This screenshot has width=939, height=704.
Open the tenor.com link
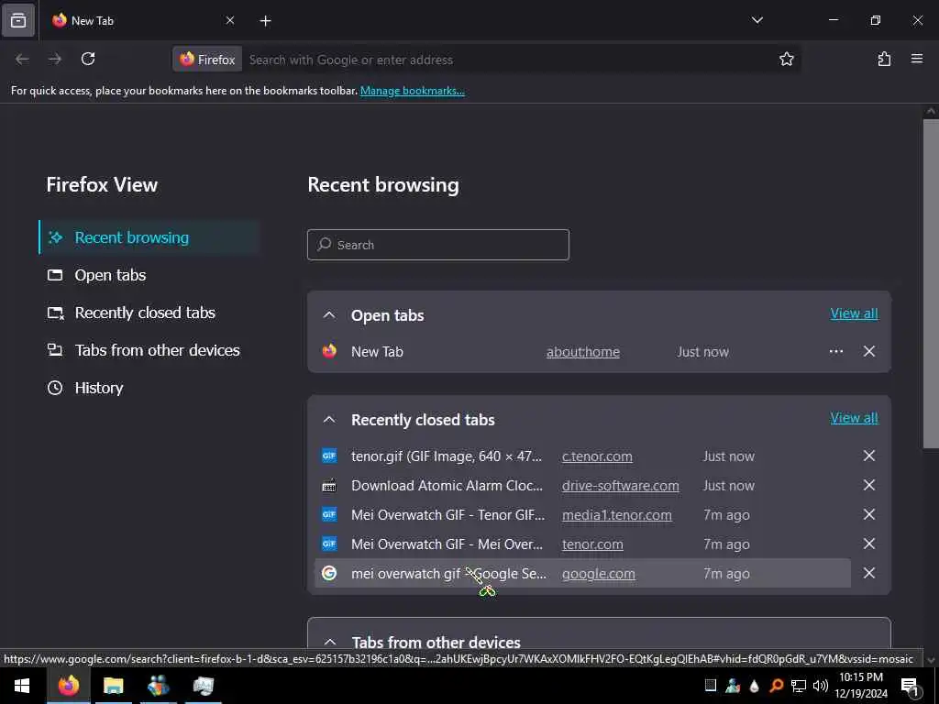click(x=592, y=544)
